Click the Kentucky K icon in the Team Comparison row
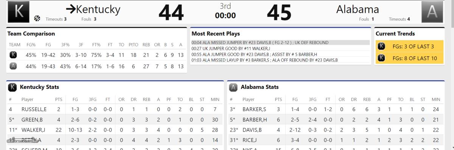The height and width of the screenshot is (150, 454). point(13,55)
